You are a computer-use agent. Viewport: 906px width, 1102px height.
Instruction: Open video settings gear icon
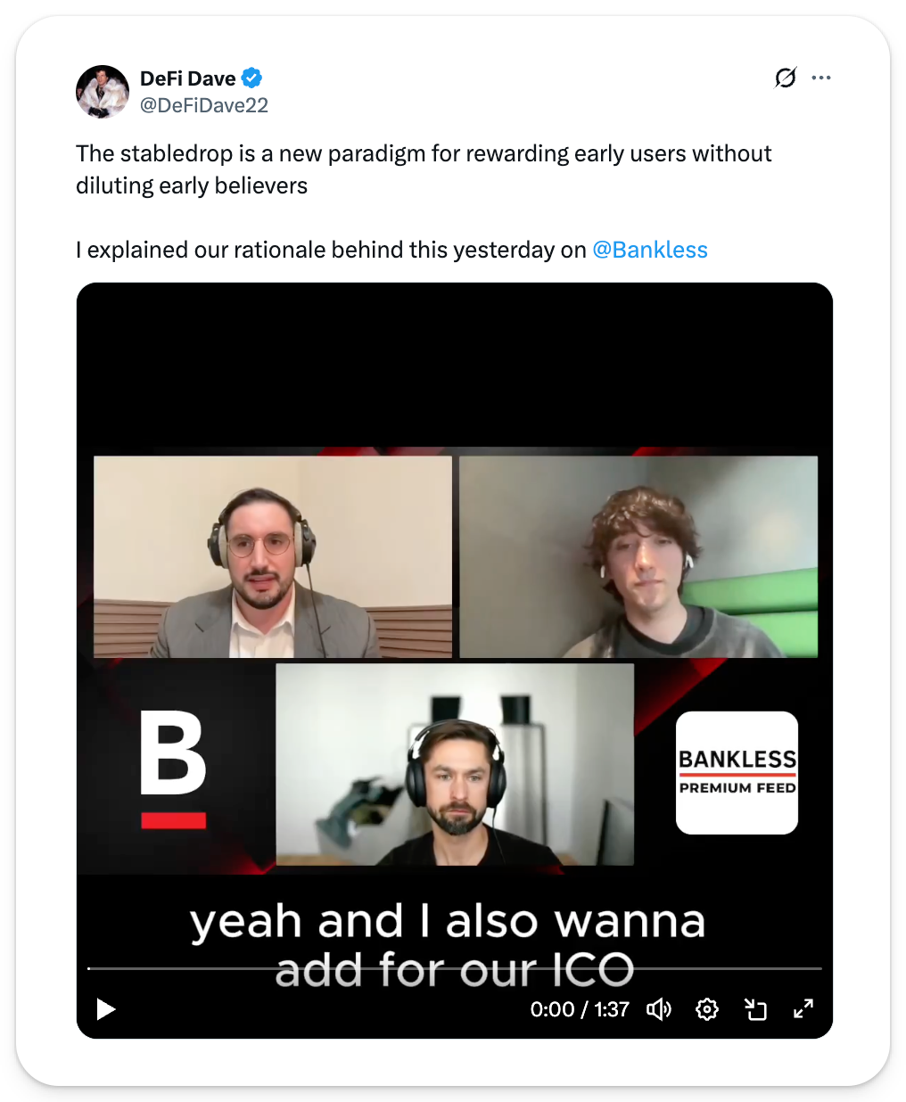tap(707, 1009)
